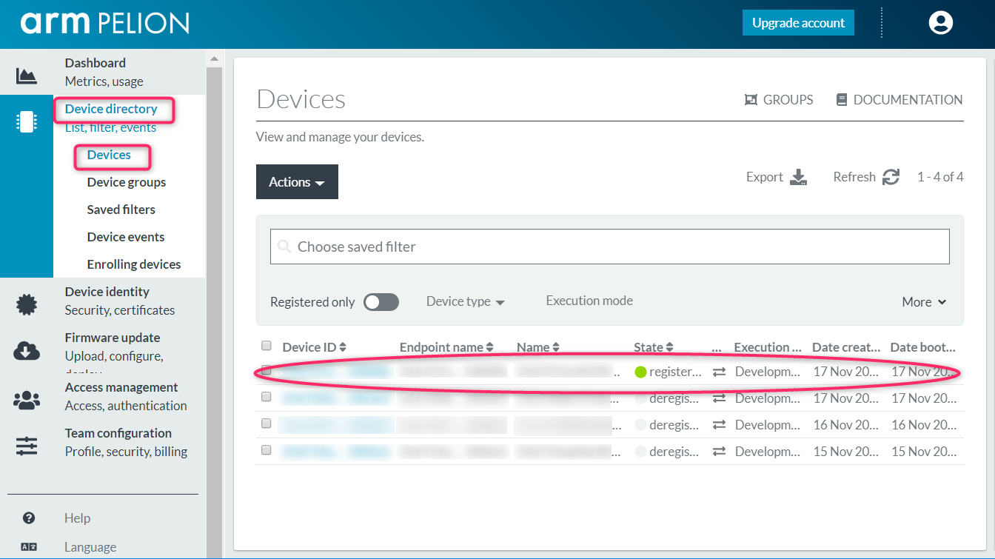This screenshot has width=995, height=559.
Task: Click the search magnifier icon in filter box
Action: 284,247
